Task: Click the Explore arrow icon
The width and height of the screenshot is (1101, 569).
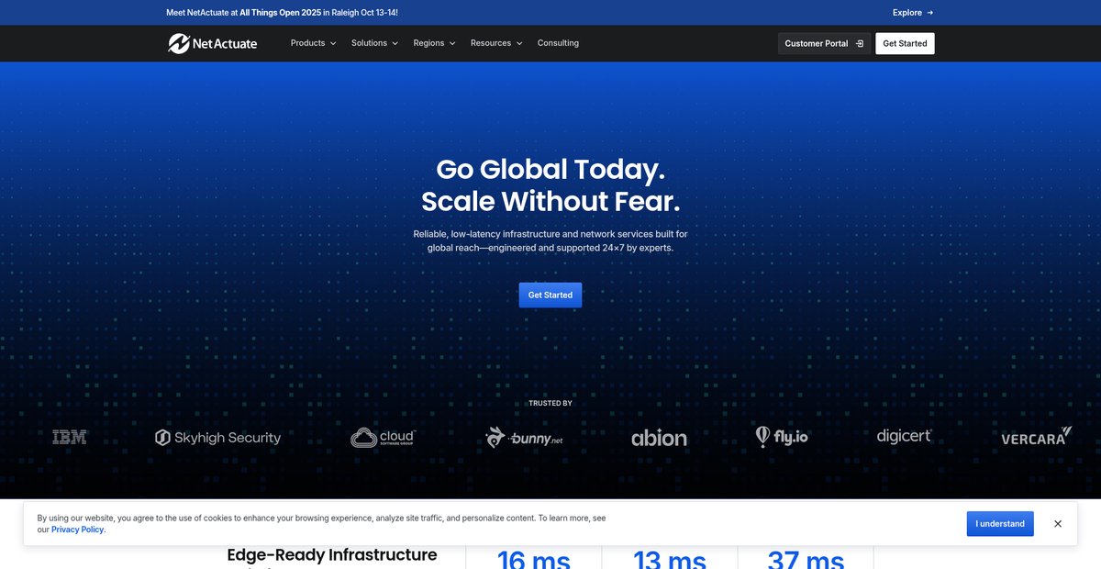Action: click(929, 13)
